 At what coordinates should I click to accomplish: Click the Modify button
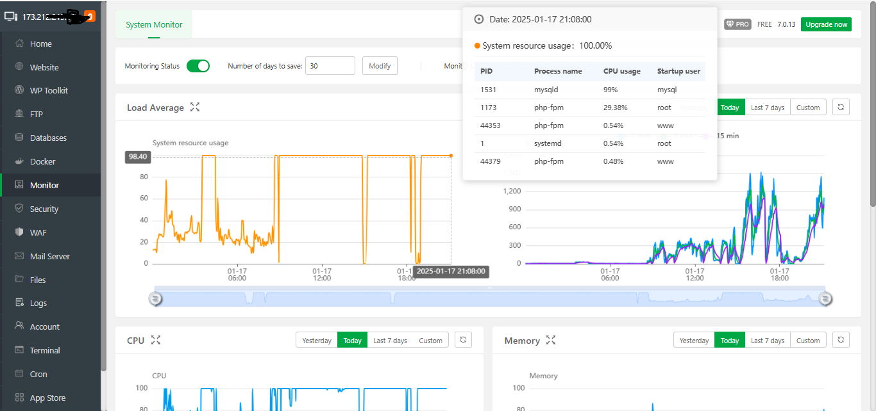[380, 66]
